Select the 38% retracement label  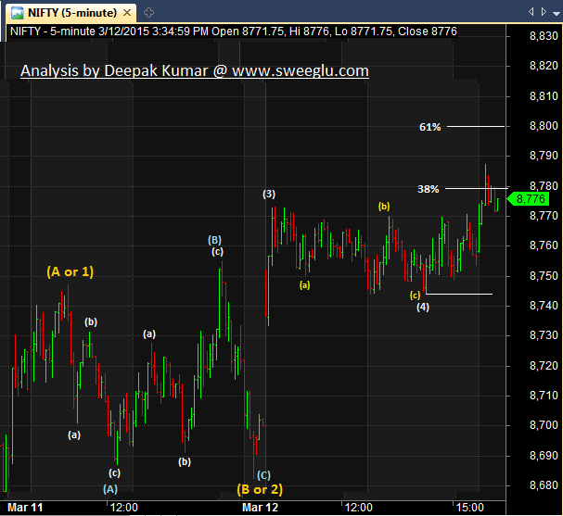tap(428, 189)
